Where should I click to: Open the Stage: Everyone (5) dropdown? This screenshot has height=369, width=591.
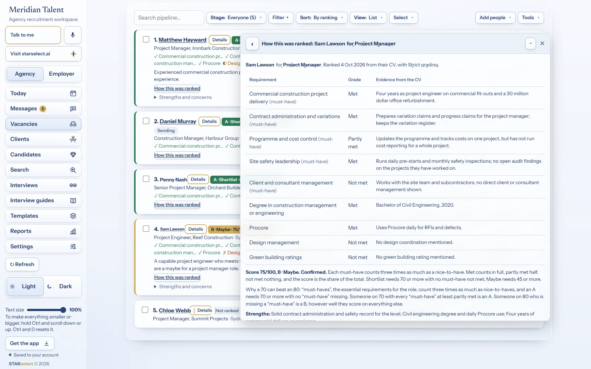point(236,18)
